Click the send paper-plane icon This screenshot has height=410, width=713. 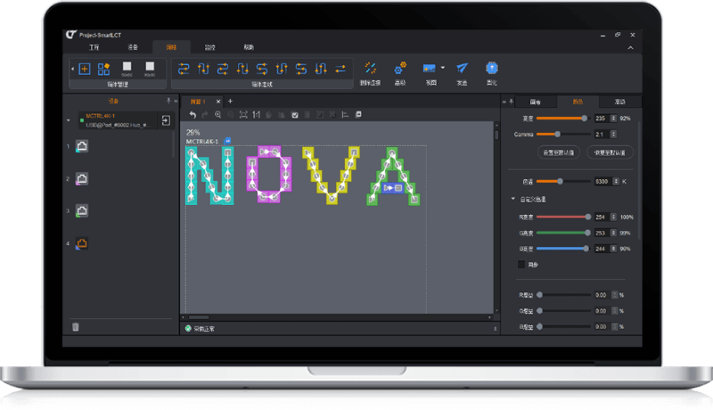pyautogui.click(x=462, y=68)
